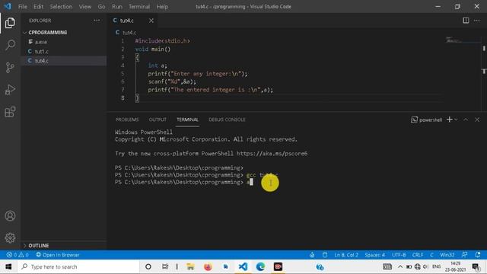Viewport: 487px width, 274px height.
Task: Show hidden system tray icons
Action: tap(400, 266)
